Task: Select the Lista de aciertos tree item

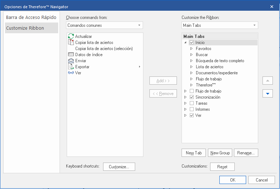Action: pyautogui.click(x=210, y=67)
